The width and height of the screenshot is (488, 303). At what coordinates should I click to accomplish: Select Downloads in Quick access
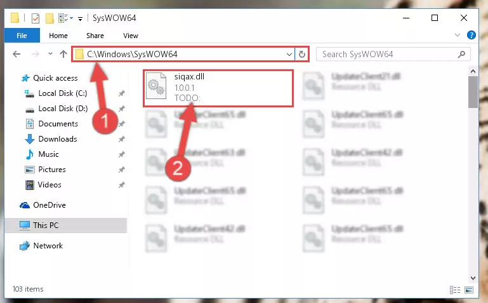58,139
